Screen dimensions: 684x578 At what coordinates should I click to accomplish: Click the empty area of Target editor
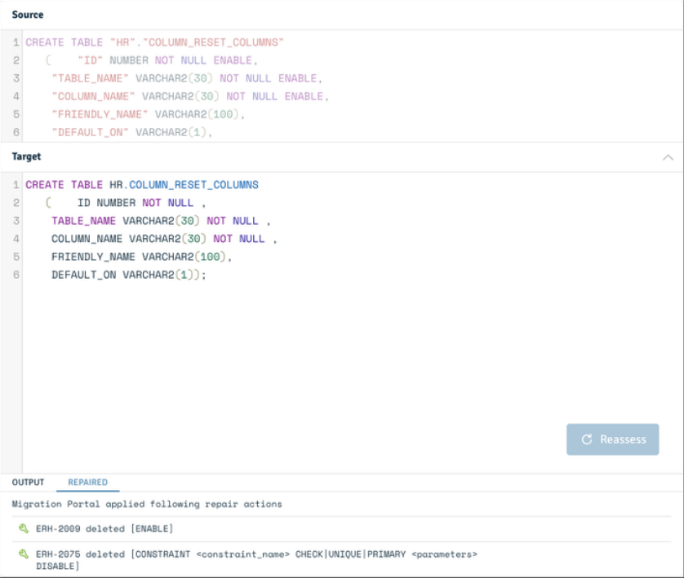click(326, 359)
